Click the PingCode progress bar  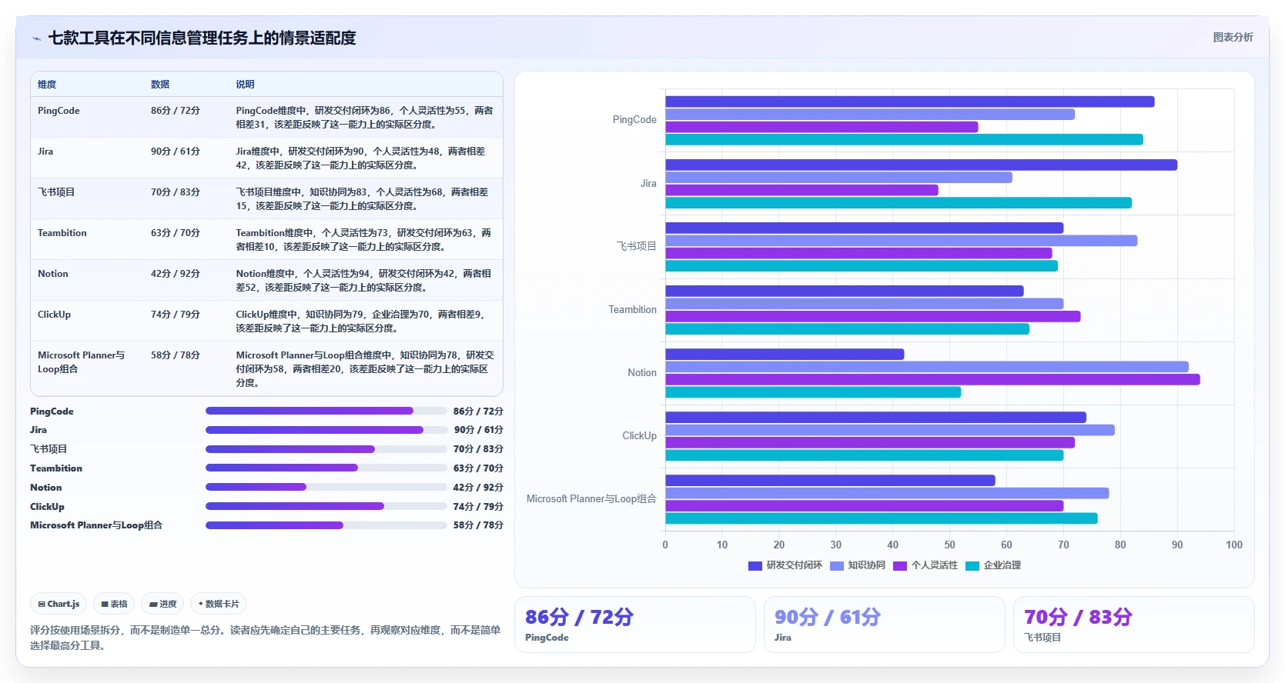[x=326, y=411]
